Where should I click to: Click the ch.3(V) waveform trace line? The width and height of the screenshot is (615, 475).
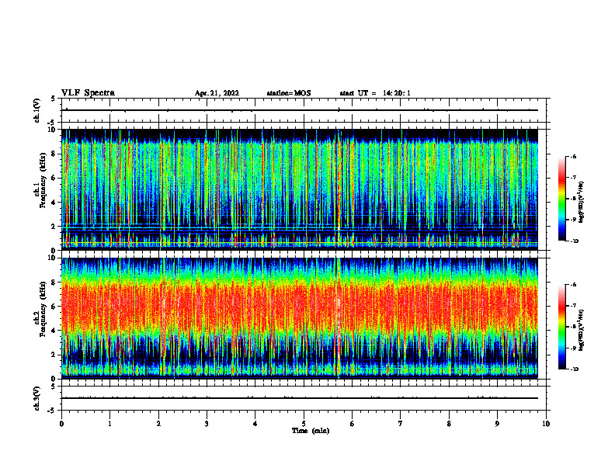(300, 398)
